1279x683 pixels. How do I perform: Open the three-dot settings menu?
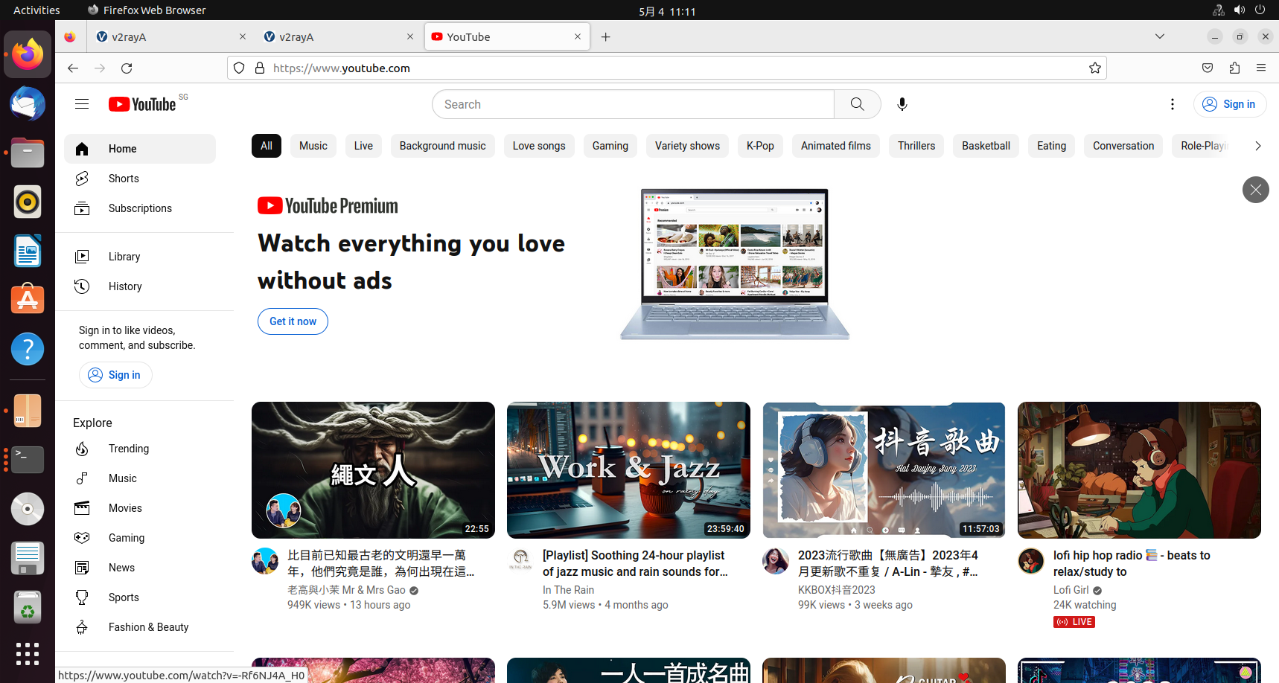coord(1173,104)
